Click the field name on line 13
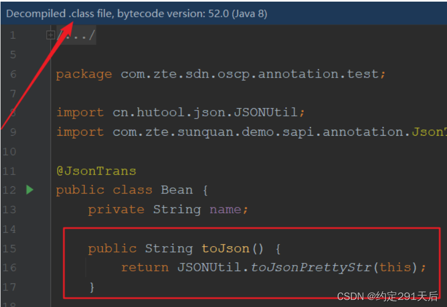Screen dimensions: 447x307 226,210
